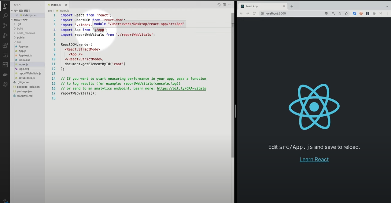391x203 pixels.
Task: Open the Extensions view
Action: click(5, 45)
